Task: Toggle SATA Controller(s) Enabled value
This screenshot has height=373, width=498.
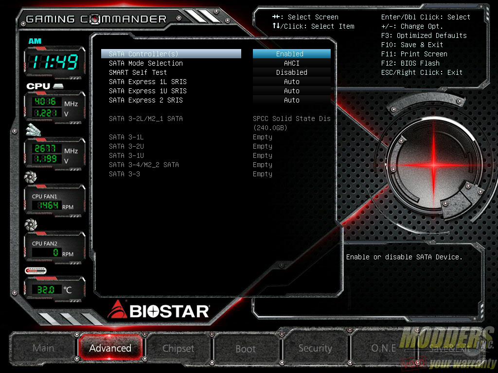Action: [291, 54]
